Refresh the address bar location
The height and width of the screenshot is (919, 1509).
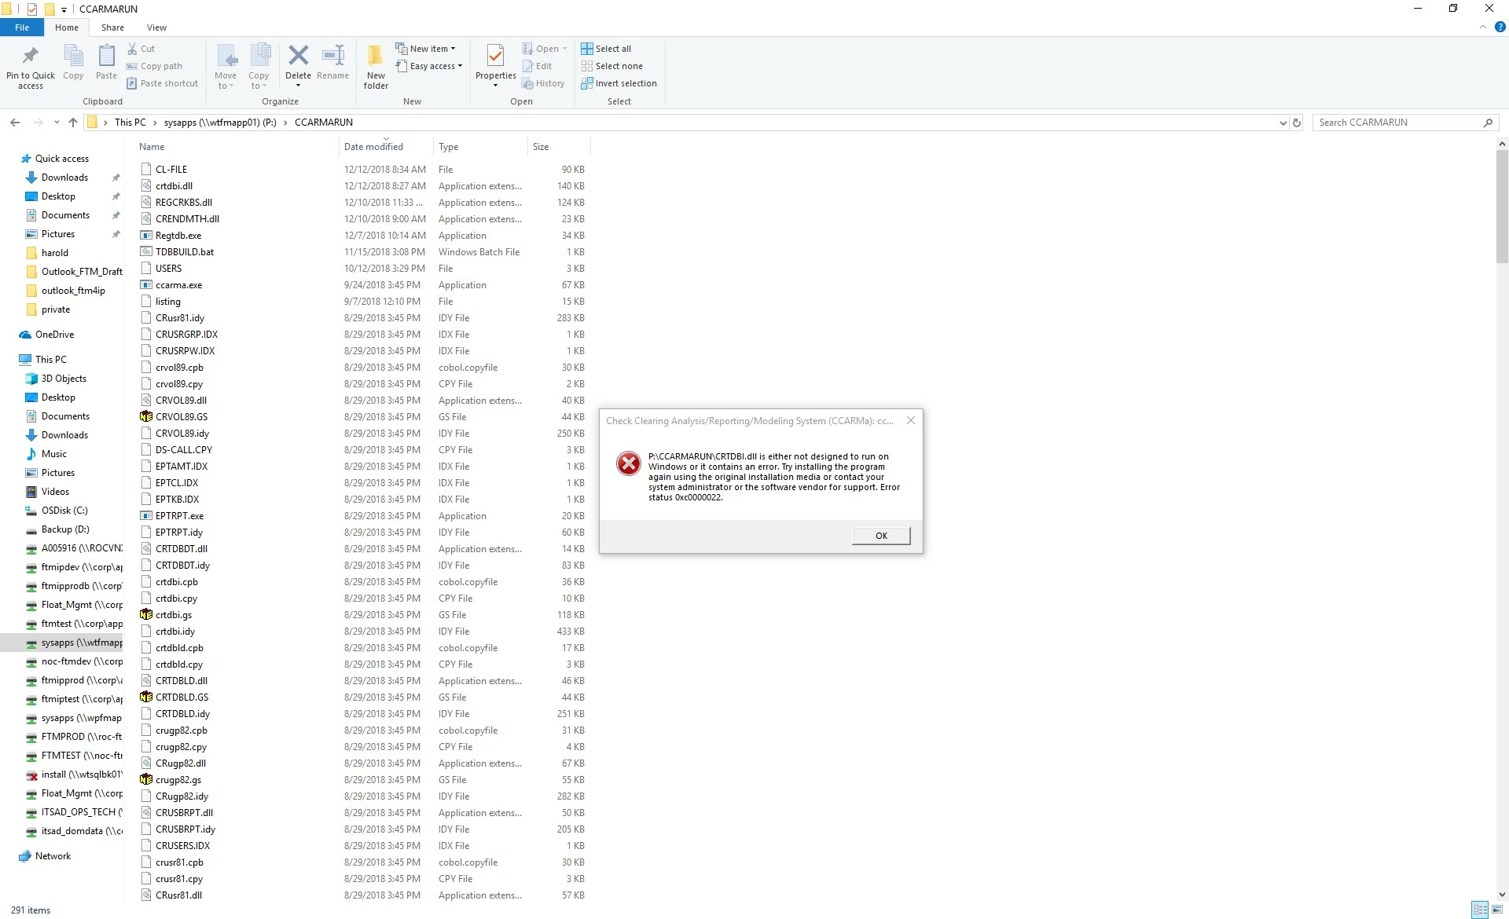1297,123
